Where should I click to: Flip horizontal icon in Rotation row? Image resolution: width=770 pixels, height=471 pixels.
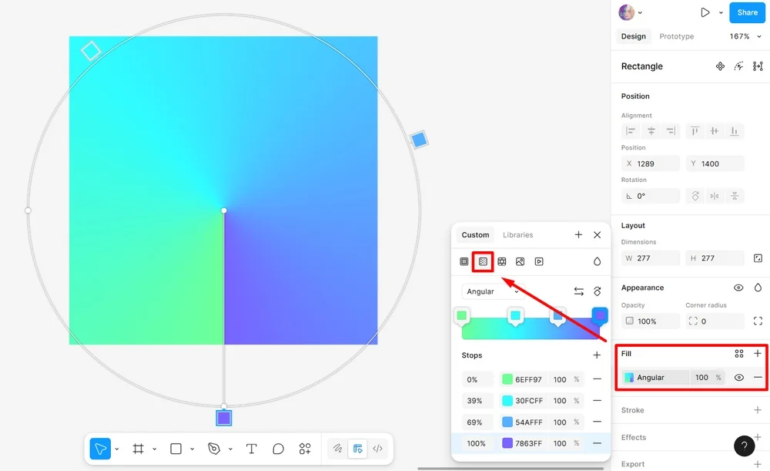715,196
